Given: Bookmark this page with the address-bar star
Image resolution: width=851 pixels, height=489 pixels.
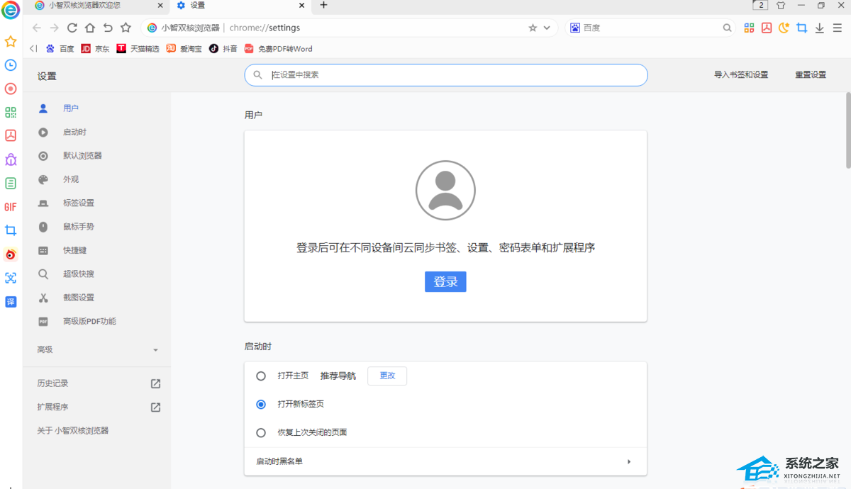Looking at the screenshot, I should point(533,28).
